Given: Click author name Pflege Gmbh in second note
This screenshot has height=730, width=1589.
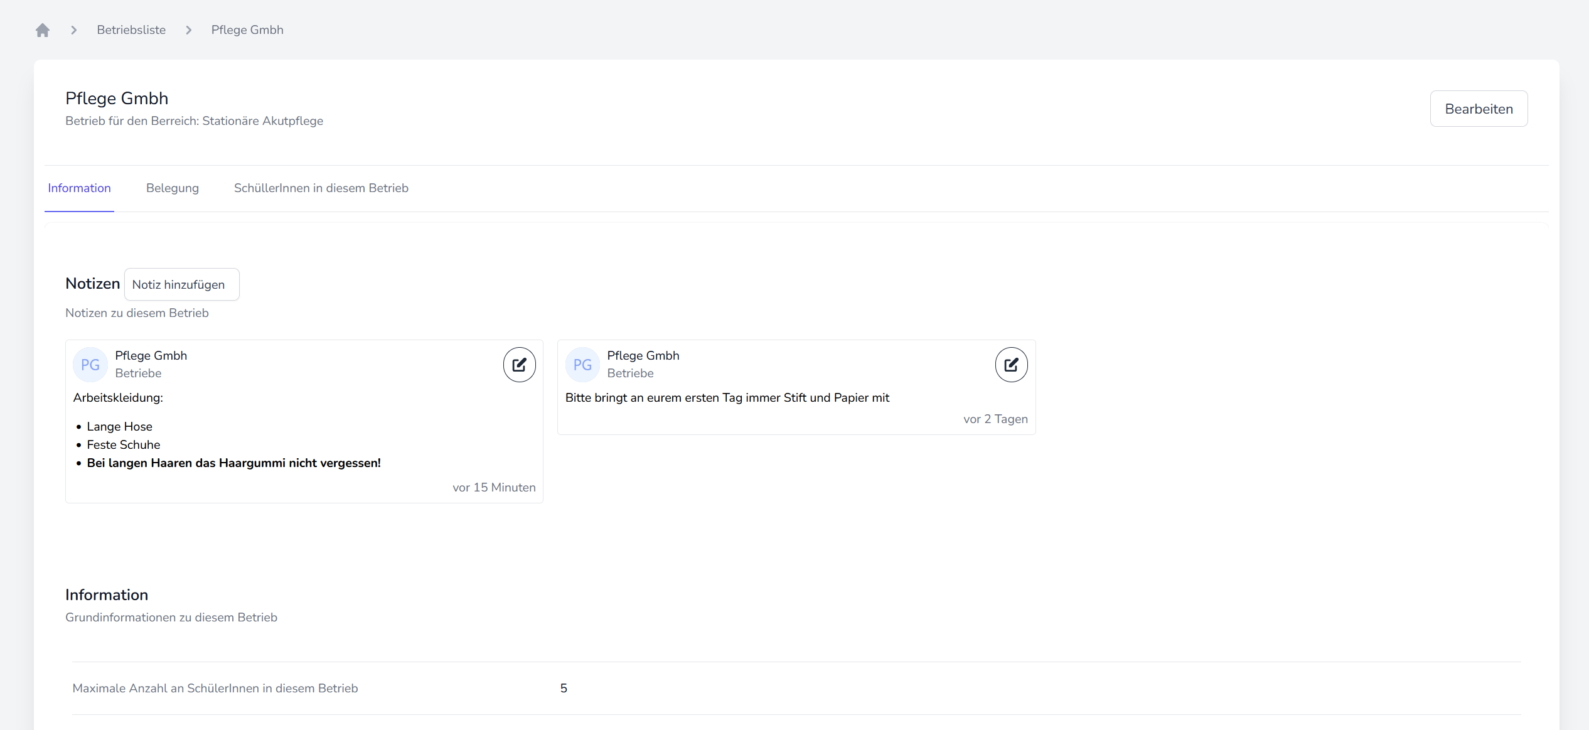Looking at the screenshot, I should click(x=643, y=356).
